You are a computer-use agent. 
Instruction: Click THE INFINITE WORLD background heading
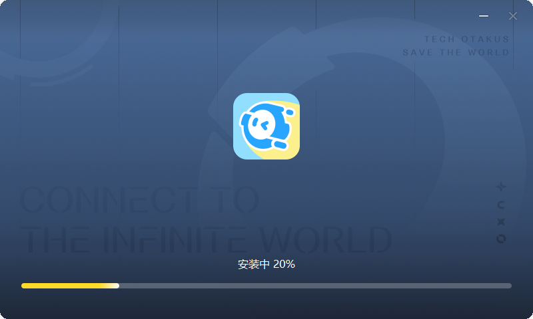[x=205, y=240]
